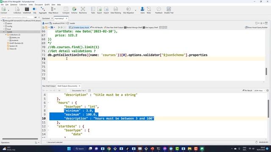Expand the admin database node
This screenshot has width=271, height=152.
coord(4,24)
